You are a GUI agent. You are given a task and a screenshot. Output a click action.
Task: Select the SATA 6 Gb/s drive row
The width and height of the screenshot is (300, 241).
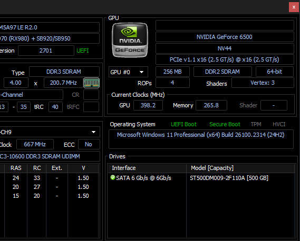click(201, 178)
